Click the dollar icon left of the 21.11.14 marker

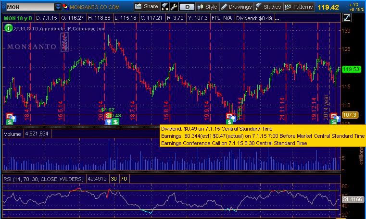click(229, 122)
